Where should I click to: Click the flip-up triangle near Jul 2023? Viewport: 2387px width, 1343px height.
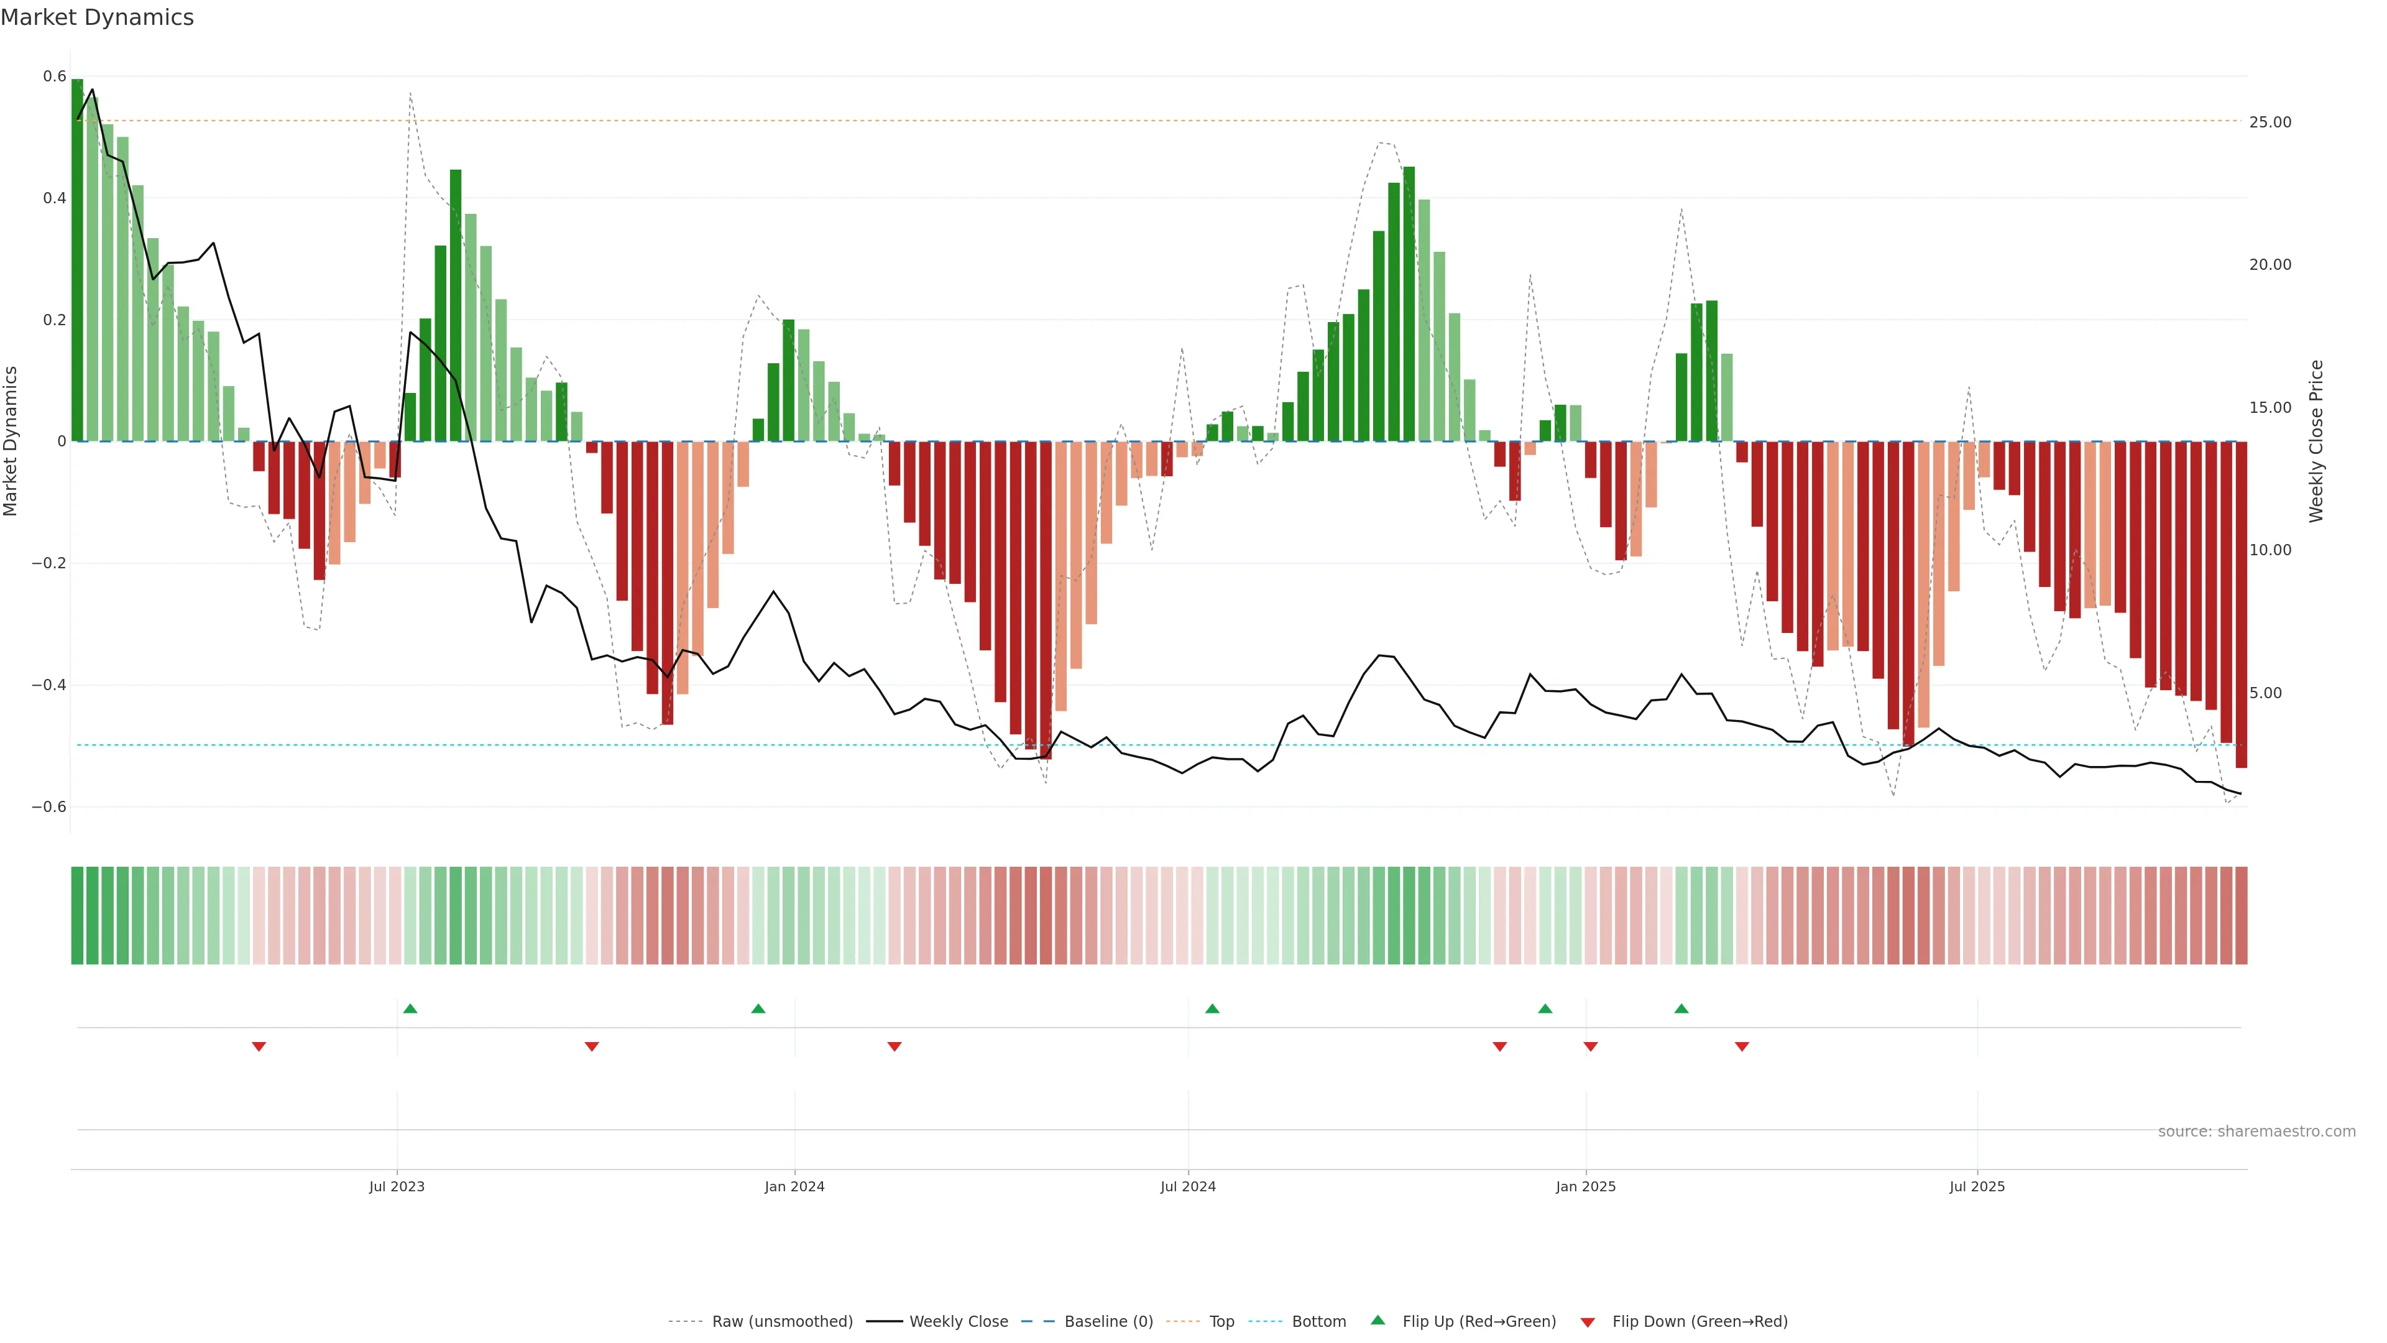coord(410,1008)
